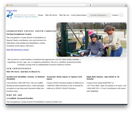Open a new tab with plus icon
Screen dimensions: 133x113
(x=126, y=6)
